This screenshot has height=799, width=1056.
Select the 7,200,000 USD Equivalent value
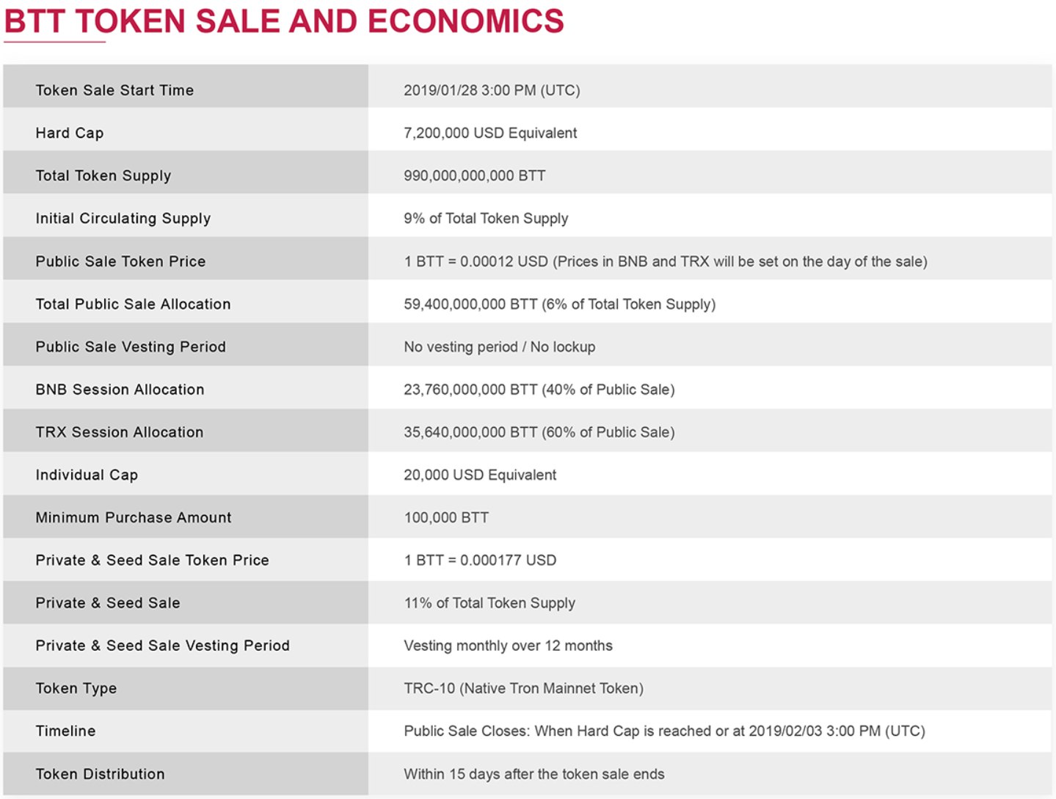click(490, 133)
